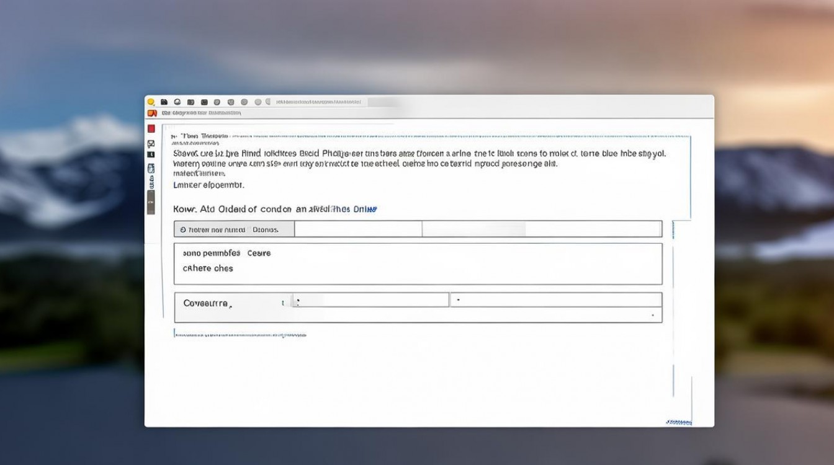
Task: Click the first gray round toolbar button
Action: pos(217,102)
